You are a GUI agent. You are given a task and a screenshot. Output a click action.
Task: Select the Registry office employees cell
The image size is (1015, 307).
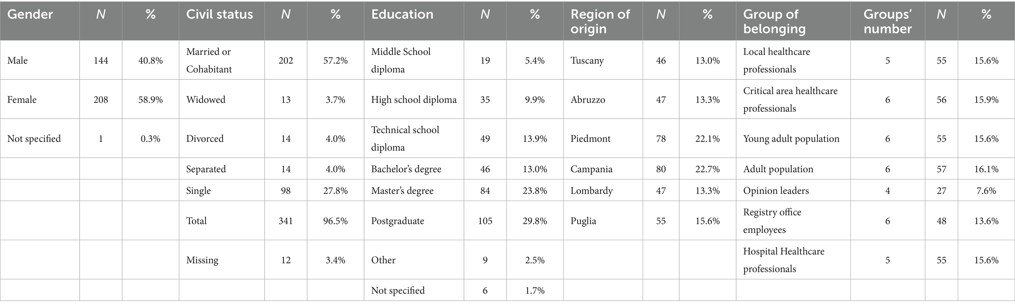[772, 221]
